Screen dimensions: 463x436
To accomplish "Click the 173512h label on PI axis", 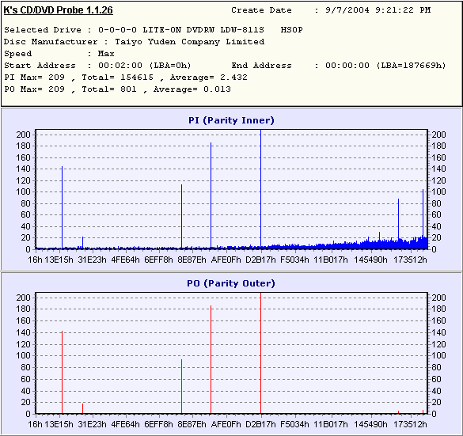I will pyautogui.click(x=411, y=260).
